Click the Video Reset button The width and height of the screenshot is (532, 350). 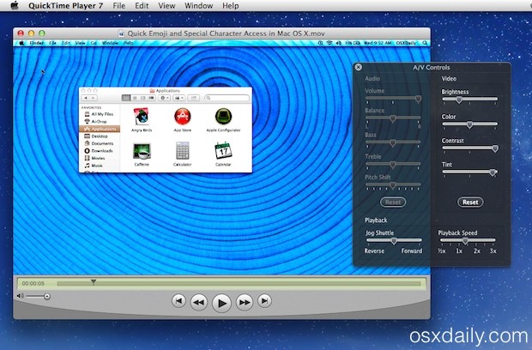point(470,202)
